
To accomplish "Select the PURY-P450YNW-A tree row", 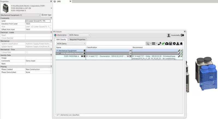I will (71, 56).
